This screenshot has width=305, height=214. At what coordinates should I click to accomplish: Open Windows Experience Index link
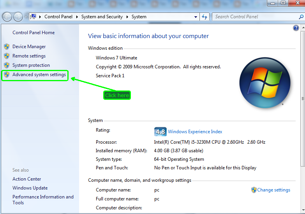[x=195, y=132]
